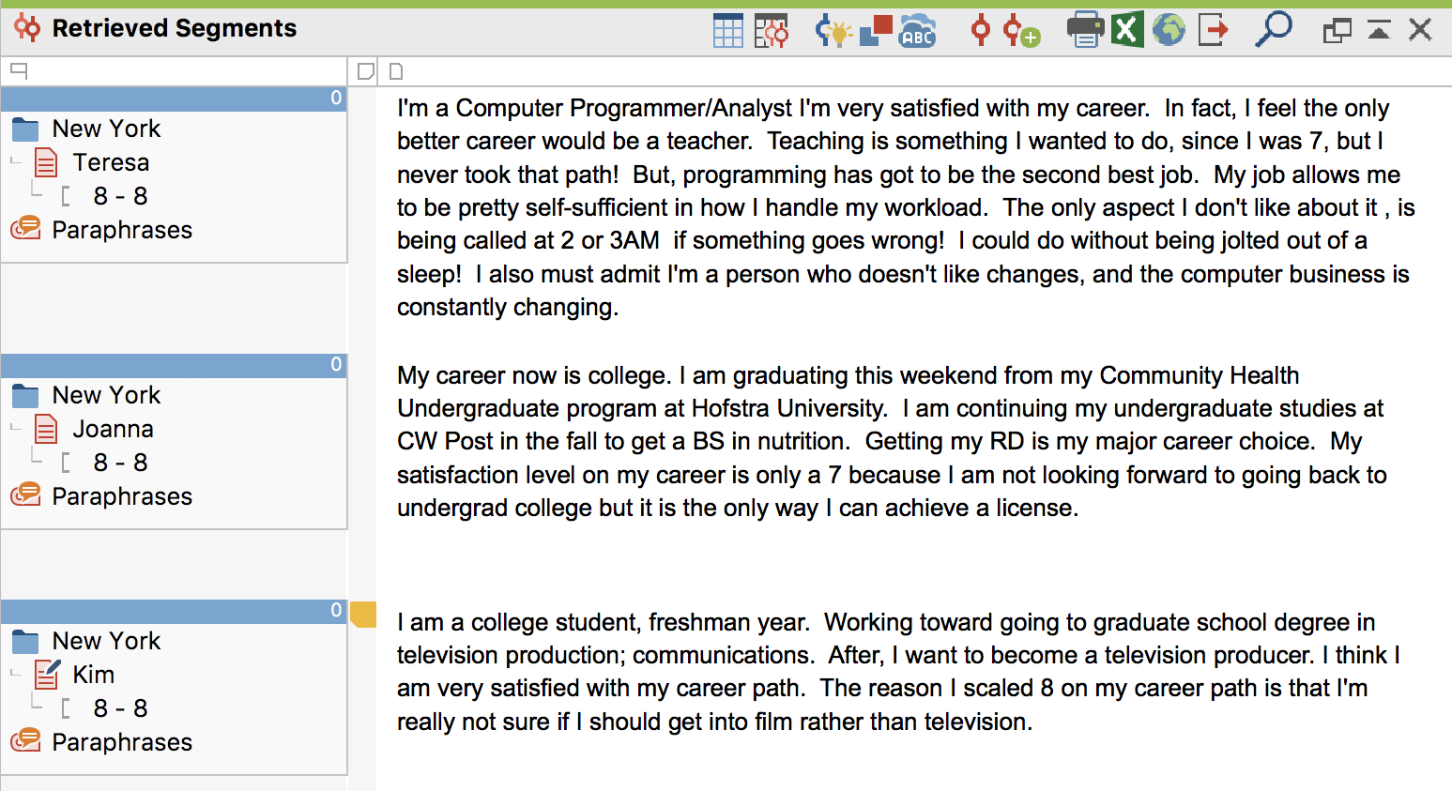This screenshot has height=791, width=1452.
Task: Click the red-blue squares code icon
Action: click(876, 30)
